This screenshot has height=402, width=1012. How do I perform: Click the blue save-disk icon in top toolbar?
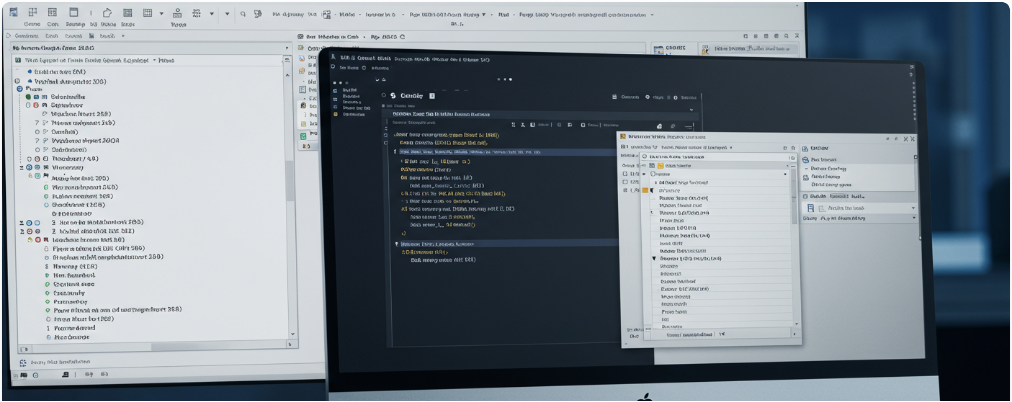click(x=14, y=12)
